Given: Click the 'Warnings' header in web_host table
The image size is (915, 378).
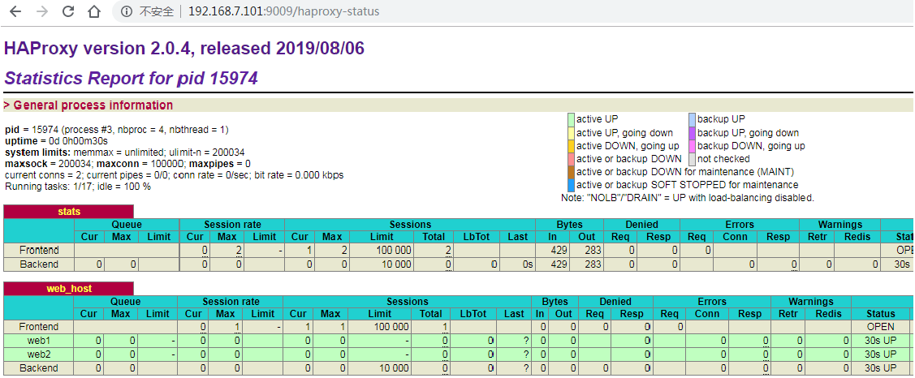Looking at the screenshot, I should [811, 302].
